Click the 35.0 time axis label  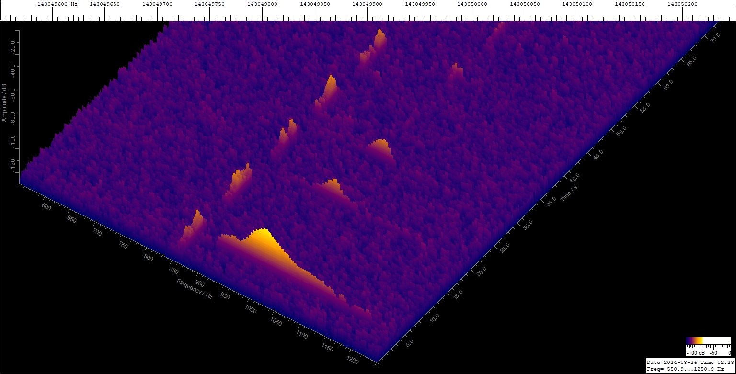pos(551,201)
